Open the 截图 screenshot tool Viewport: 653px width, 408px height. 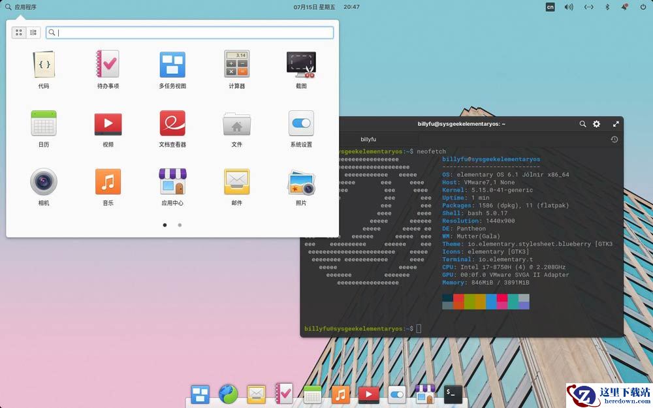[301, 69]
